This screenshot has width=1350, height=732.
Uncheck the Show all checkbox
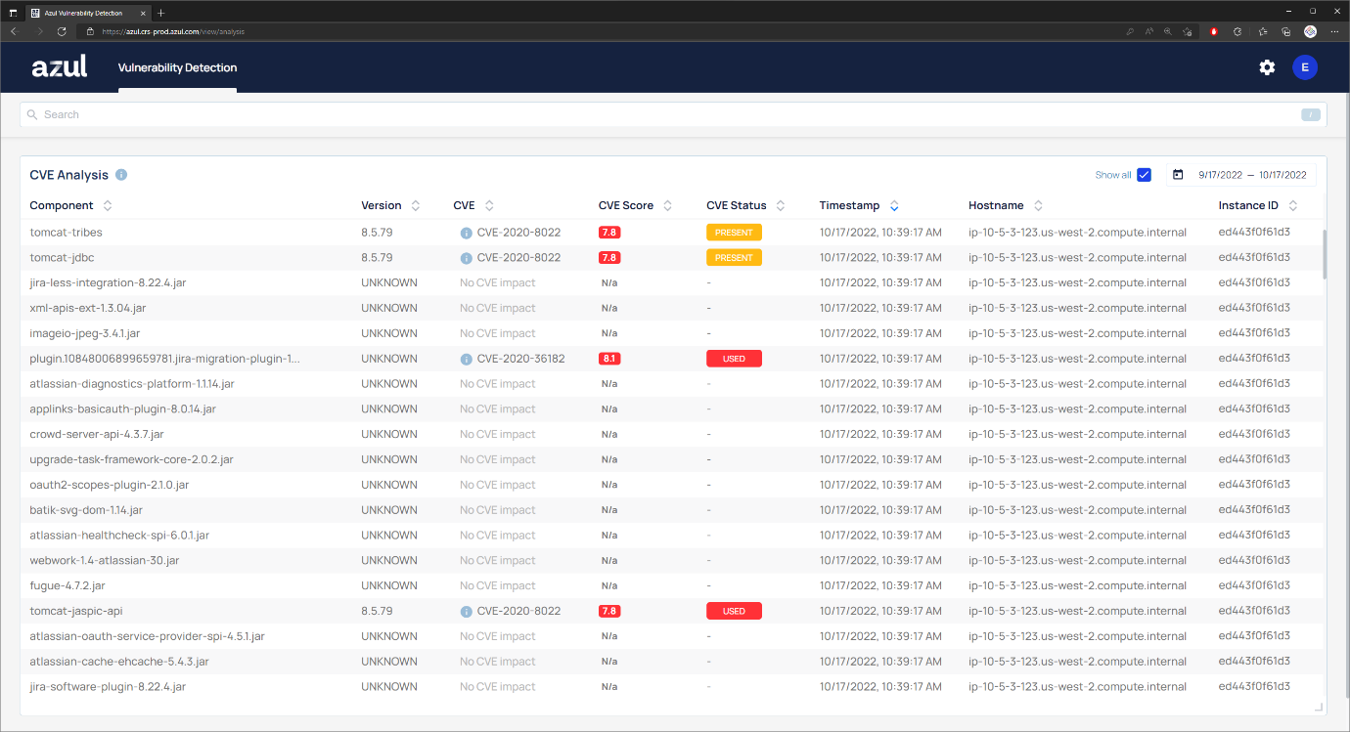point(1144,175)
